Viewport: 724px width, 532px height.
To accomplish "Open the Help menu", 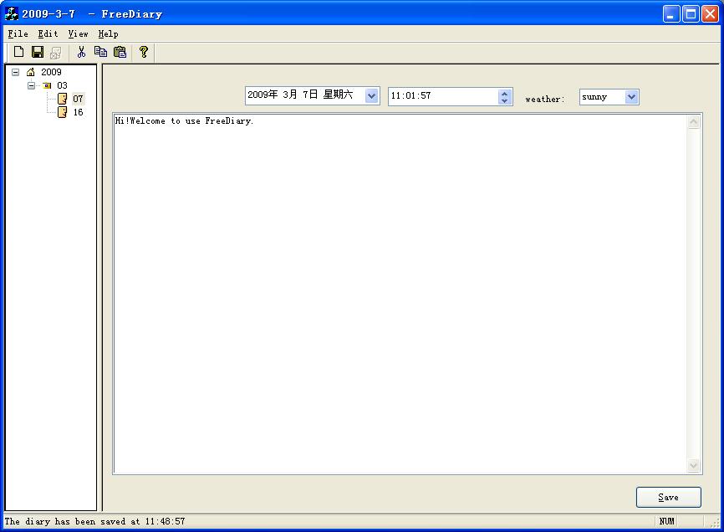I will point(108,33).
